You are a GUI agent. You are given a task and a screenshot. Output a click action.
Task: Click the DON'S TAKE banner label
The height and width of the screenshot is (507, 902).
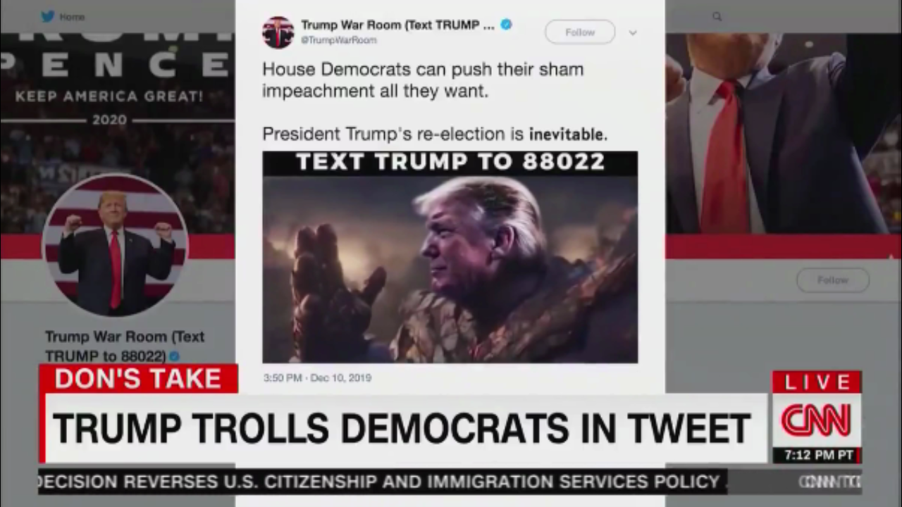(x=138, y=379)
